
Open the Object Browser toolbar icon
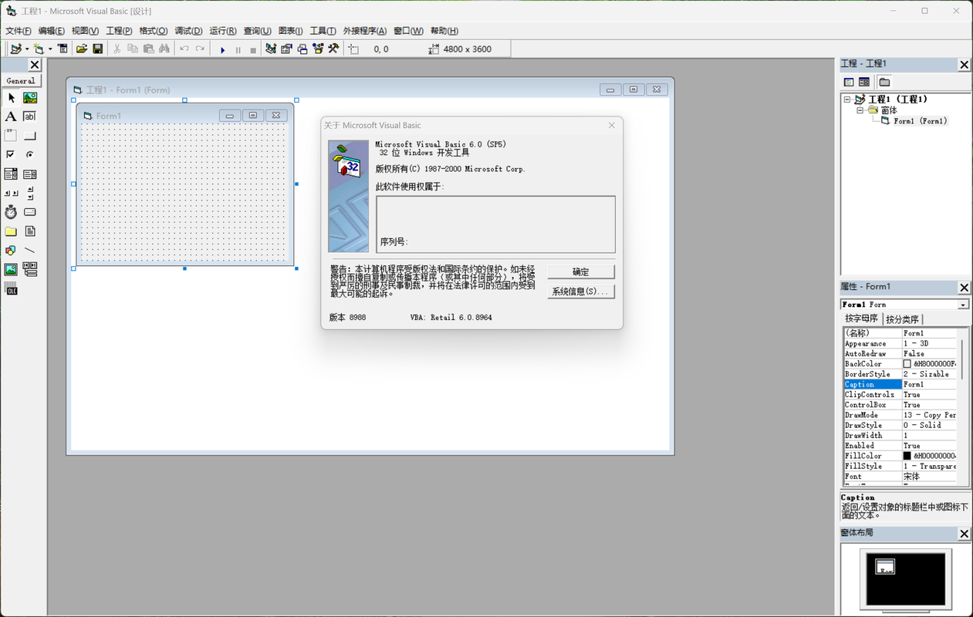pyautogui.click(x=318, y=49)
